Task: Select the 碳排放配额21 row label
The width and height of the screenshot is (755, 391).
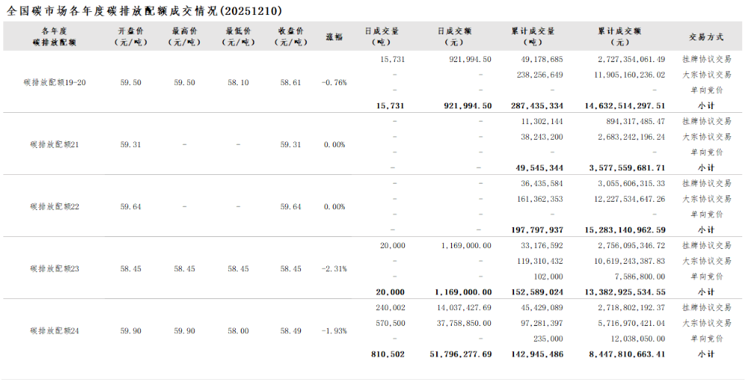Action: click(x=55, y=144)
